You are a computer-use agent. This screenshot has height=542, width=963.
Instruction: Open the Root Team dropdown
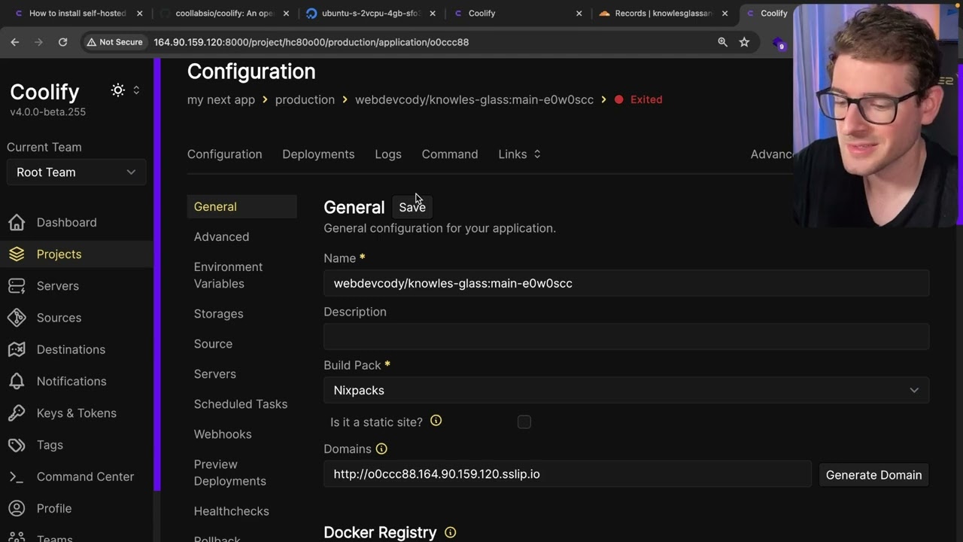coord(76,172)
